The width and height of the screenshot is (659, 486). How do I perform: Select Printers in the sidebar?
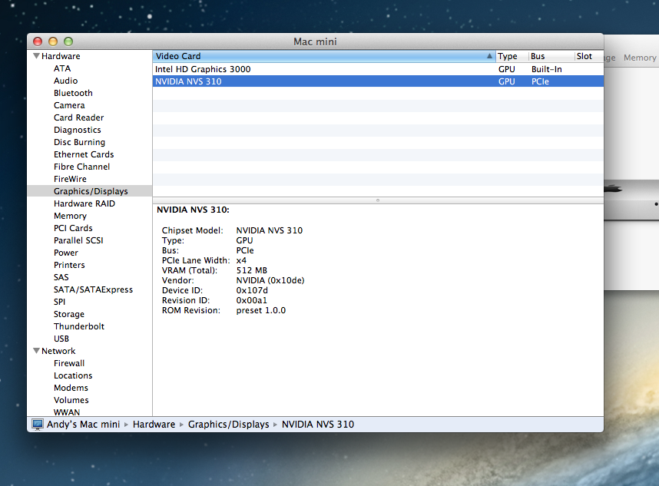click(x=69, y=265)
